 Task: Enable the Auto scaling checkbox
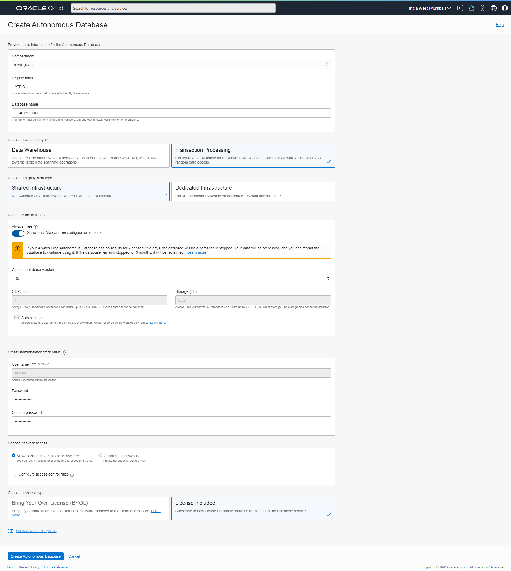click(17, 317)
